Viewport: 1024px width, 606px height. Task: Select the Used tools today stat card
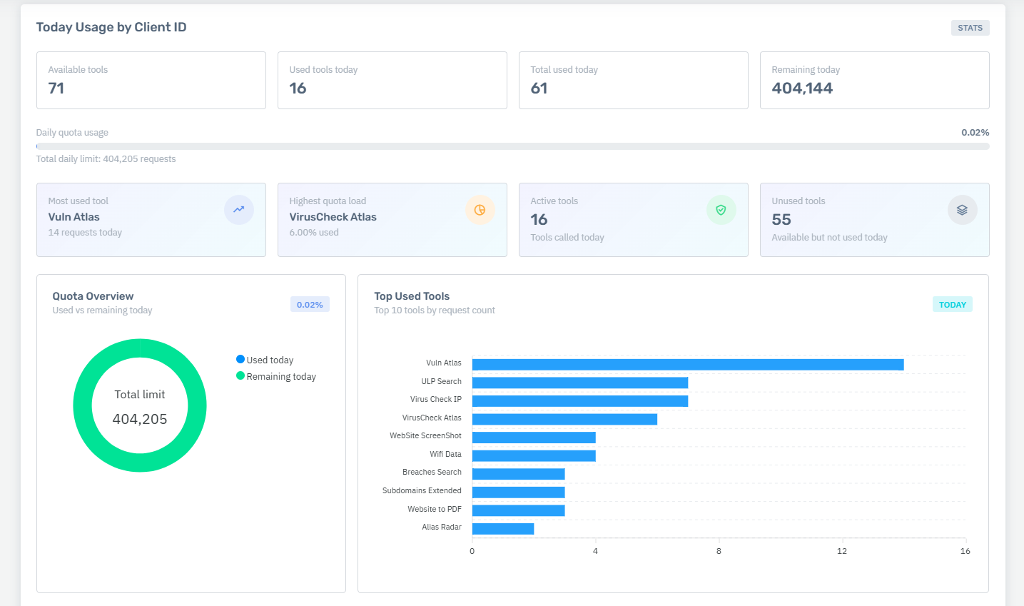point(392,80)
